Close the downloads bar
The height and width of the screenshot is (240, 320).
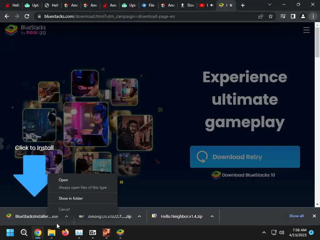click(x=314, y=216)
